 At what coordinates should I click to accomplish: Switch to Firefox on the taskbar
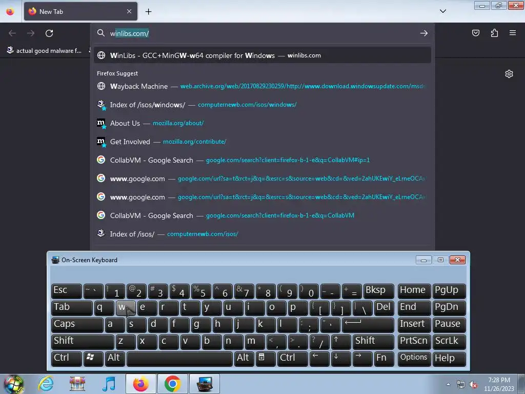click(140, 384)
